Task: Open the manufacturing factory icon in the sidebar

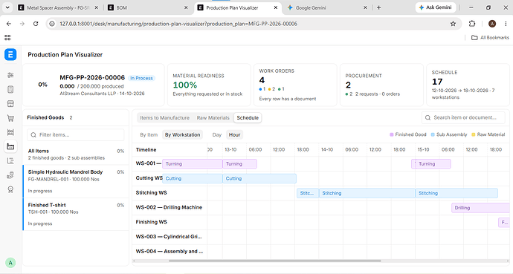Action: point(10,146)
